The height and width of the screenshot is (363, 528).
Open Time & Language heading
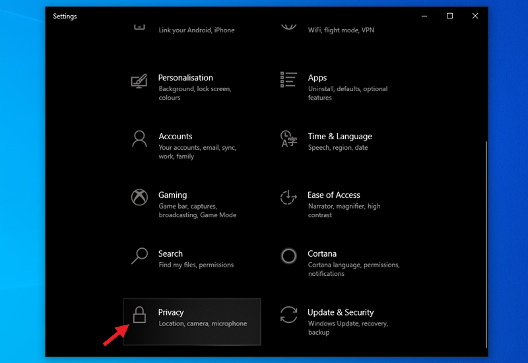(x=340, y=137)
